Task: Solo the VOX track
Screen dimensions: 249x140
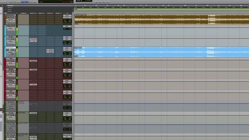Action: [x=12, y=61]
